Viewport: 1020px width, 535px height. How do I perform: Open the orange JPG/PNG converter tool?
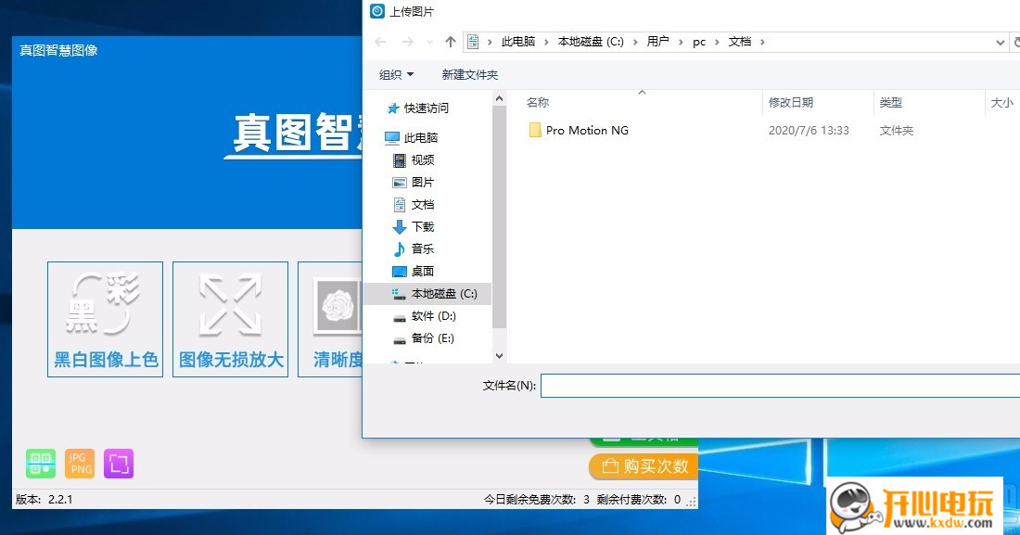click(x=79, y=463)
